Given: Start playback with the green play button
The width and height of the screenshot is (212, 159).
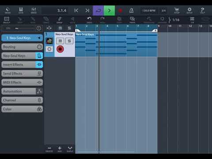Looking at the screenshot, I should (109, 11).
